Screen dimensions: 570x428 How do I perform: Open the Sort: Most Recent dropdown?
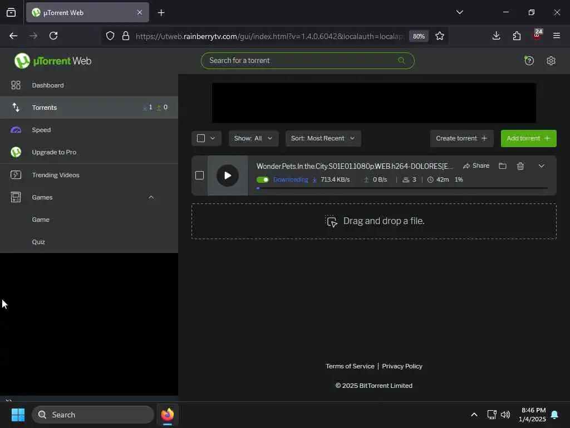tap(323, 138)
